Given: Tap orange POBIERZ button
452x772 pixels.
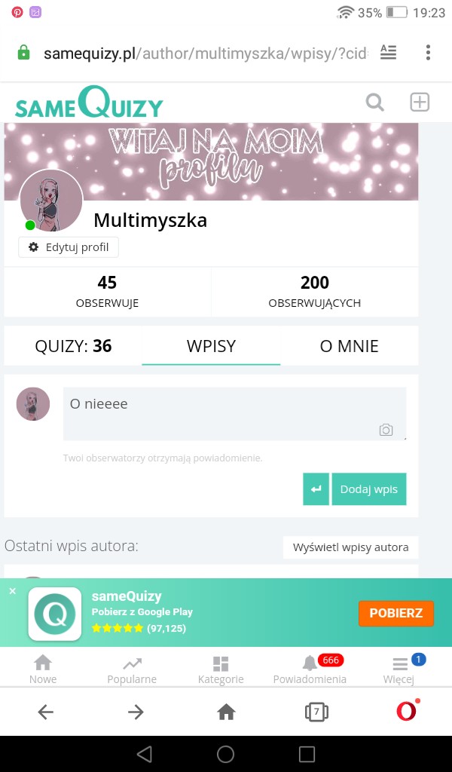Looking at the screenshot, I should (x=396, y=613).
